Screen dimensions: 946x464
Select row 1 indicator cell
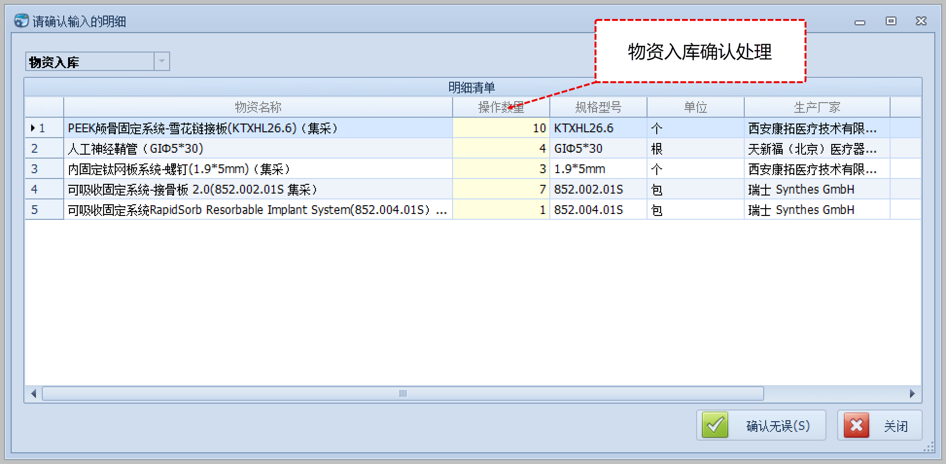point(44,128)
